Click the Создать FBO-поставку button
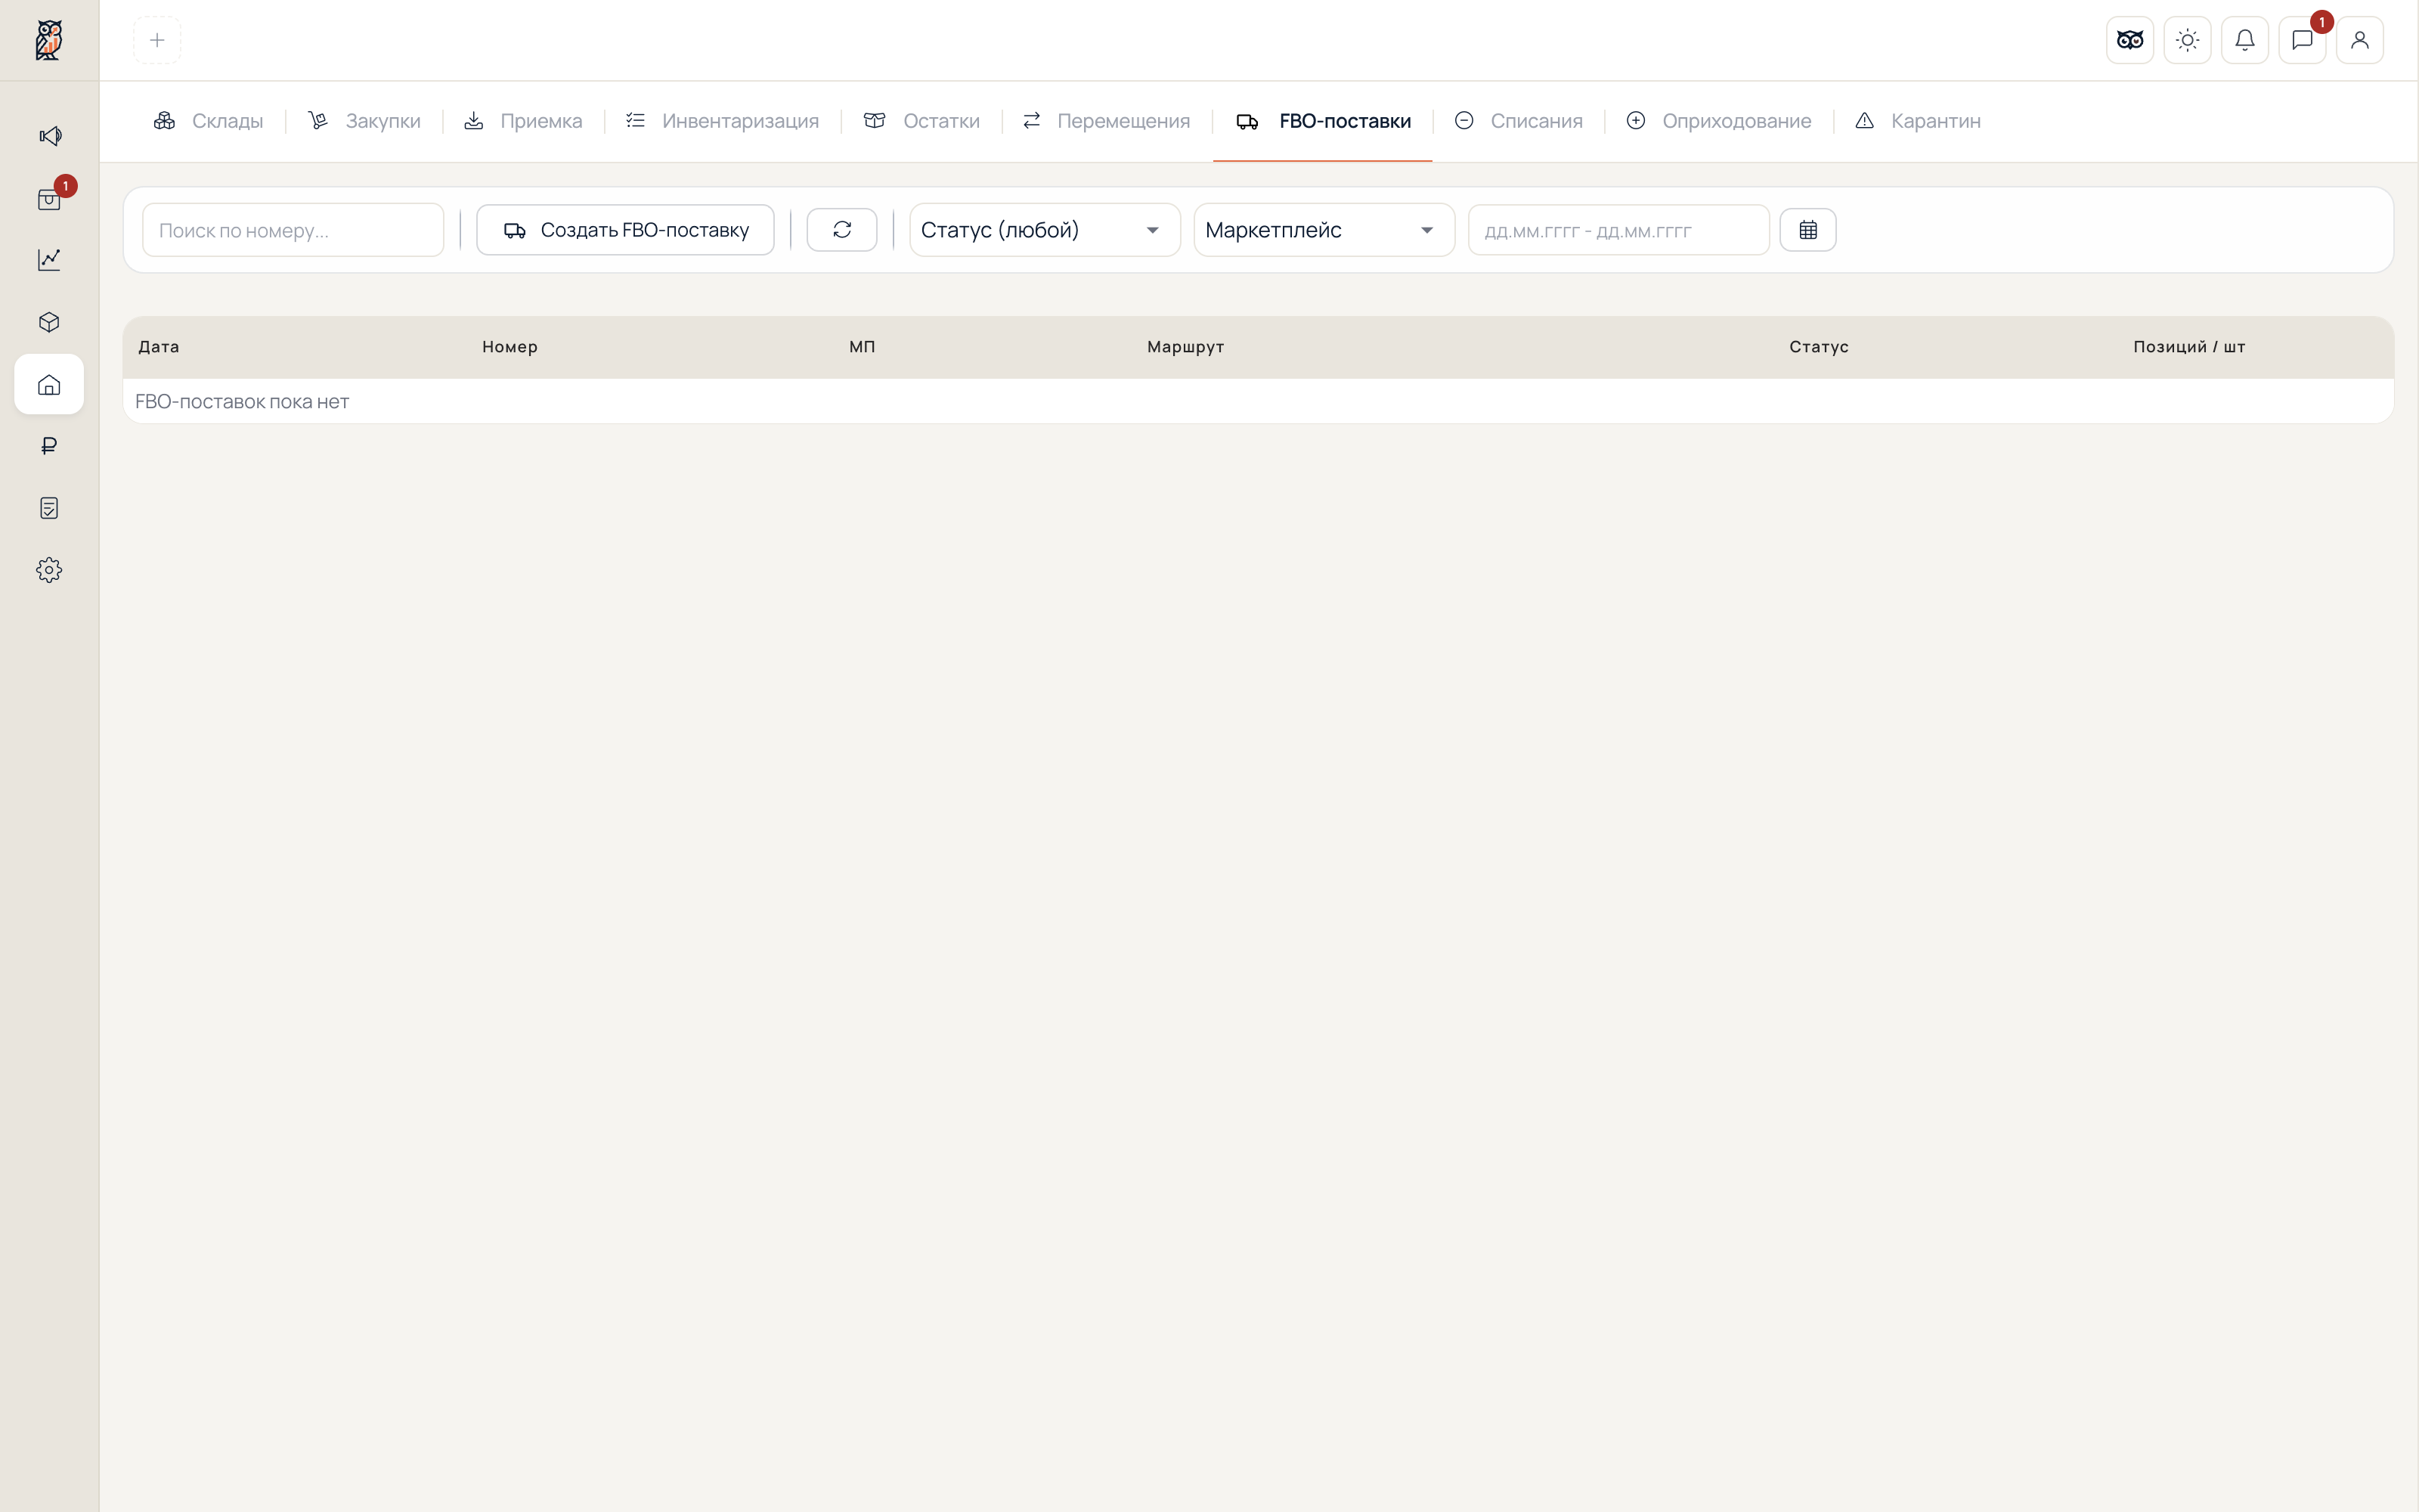 coord(626,230)
